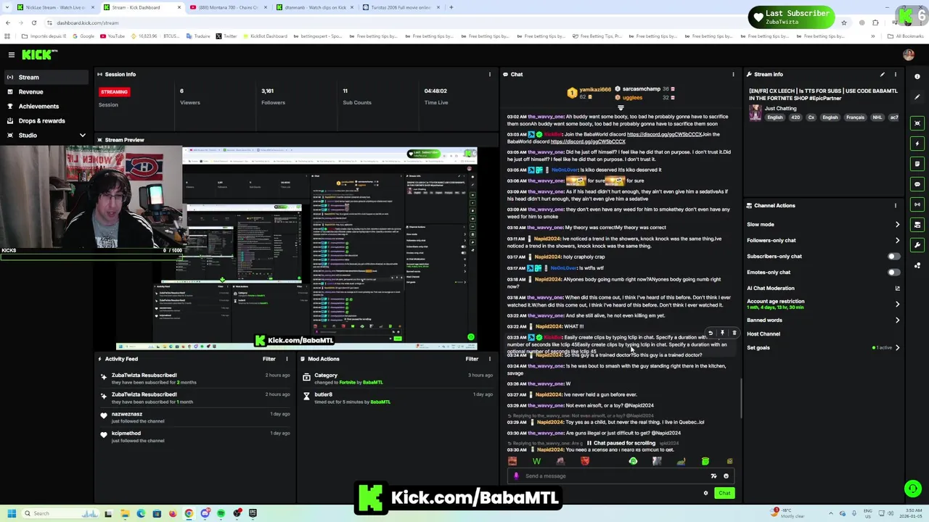The width and height of the screenshot is (929, 522).
Task: Open Session Info panel options menu
Action: 489,74
